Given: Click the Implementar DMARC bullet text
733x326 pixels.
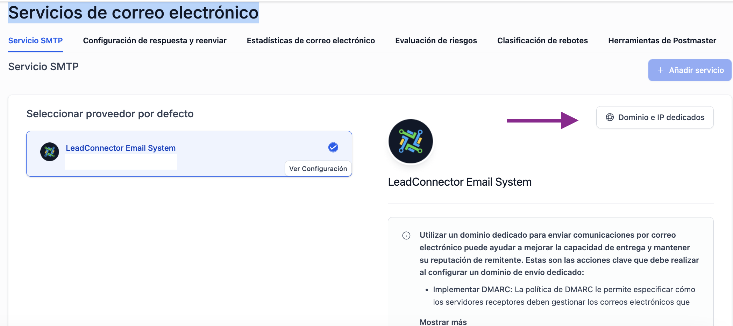Looking at the screenshot, I should pyautogui.click(x=564, y=296).
